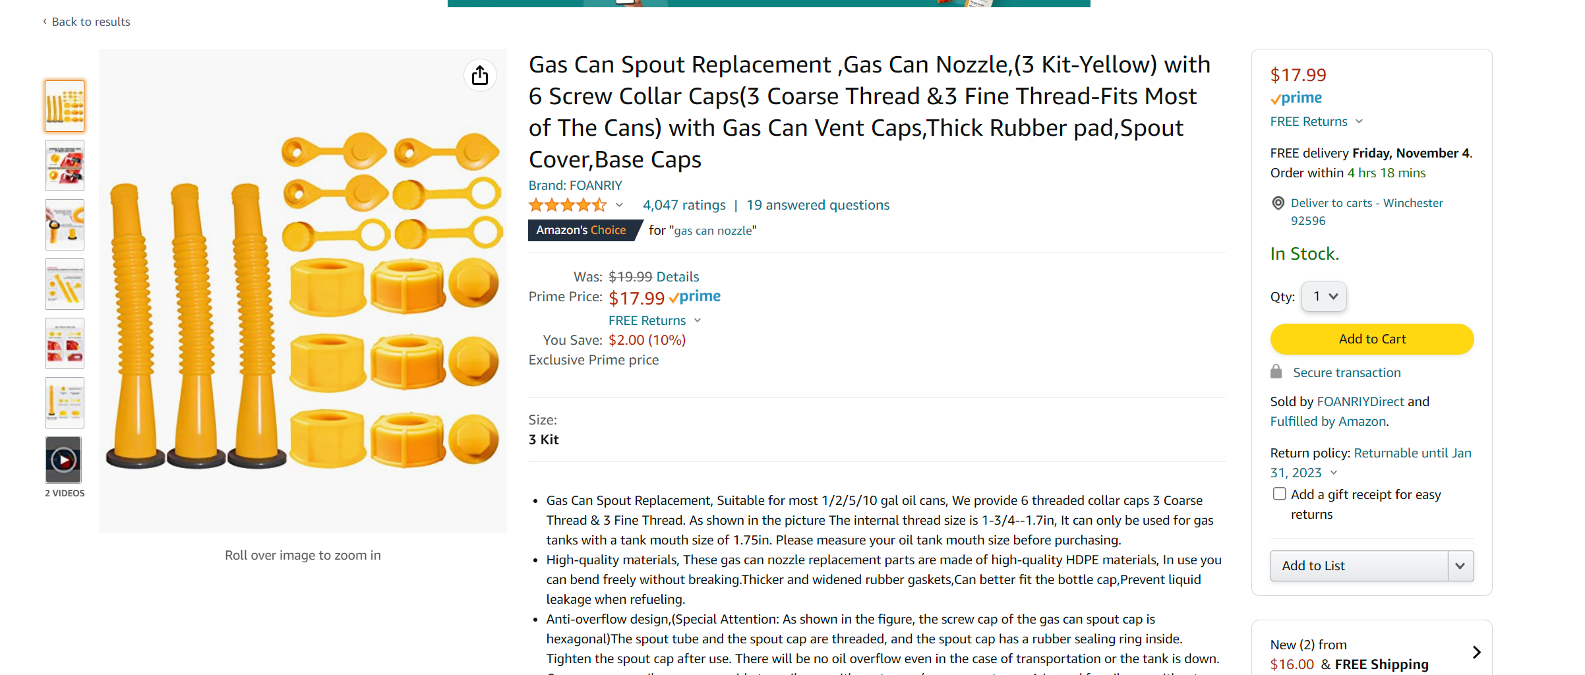Enable the gift receipt checkbox

(1280, 494)
